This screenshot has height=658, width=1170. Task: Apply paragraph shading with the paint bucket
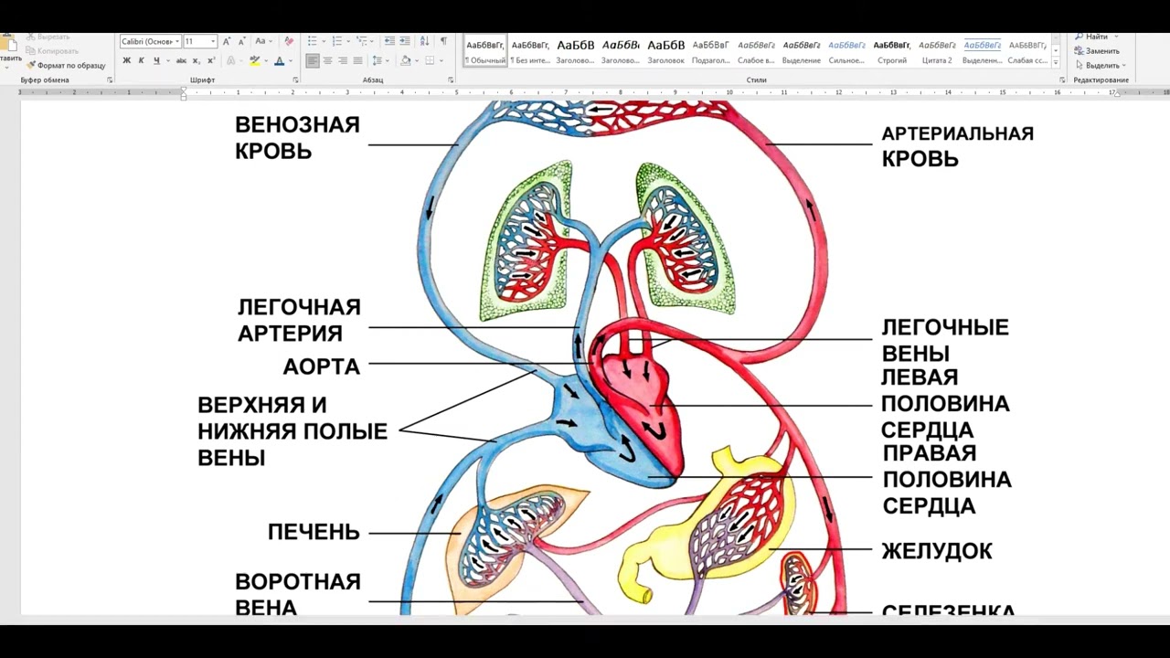tap(406, 60)
